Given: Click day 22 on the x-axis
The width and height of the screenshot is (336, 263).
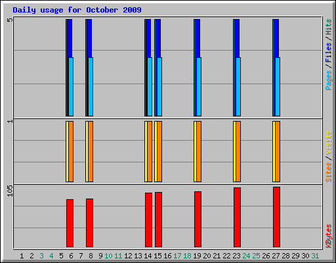Looking at the screenshot, I should click(x=226, y=256).
